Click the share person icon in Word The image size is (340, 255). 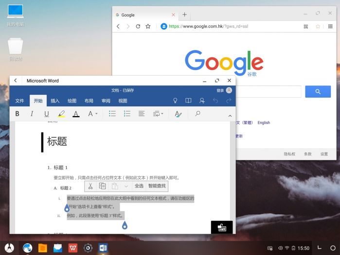pos(202,101)
